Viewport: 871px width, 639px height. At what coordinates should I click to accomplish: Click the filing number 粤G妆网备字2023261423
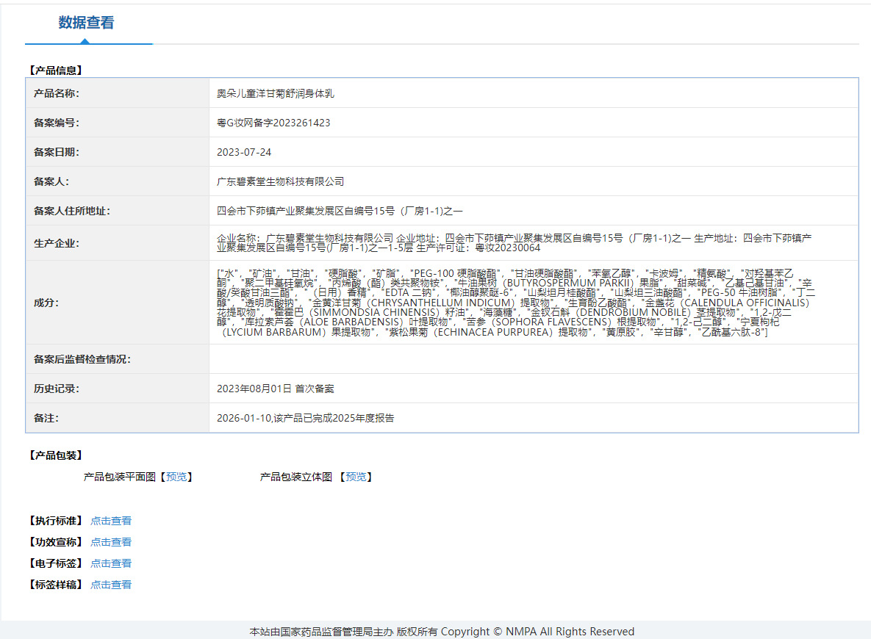(273, 123)
